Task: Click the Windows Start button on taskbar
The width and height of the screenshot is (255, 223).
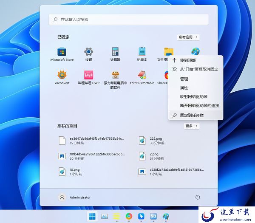Action: click(92, 216)
